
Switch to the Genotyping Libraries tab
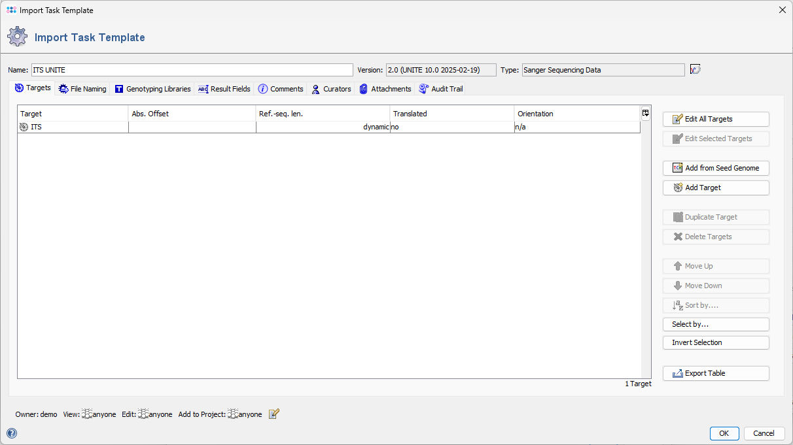point(152,88)
